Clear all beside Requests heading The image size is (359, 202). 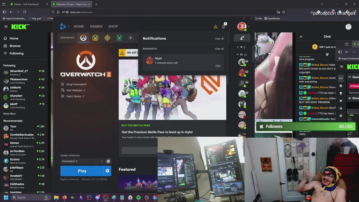coord(219,49)
